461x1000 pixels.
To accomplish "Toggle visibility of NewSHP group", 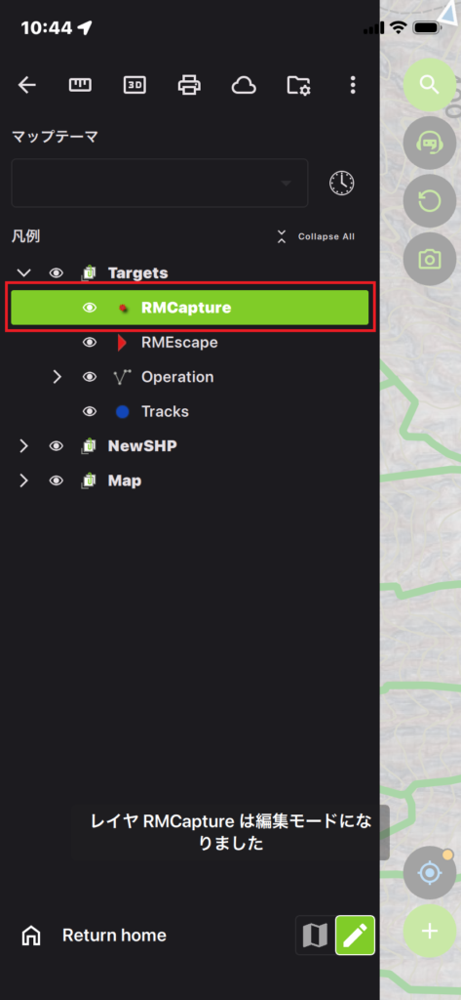I will coord(57,445).
